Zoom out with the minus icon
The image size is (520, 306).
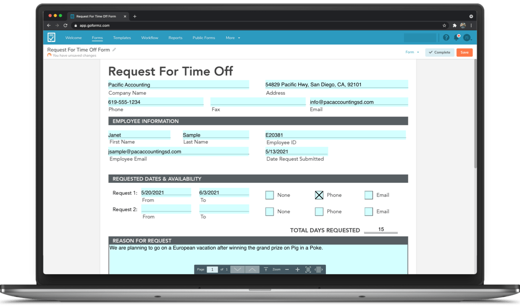click(287, 269)
